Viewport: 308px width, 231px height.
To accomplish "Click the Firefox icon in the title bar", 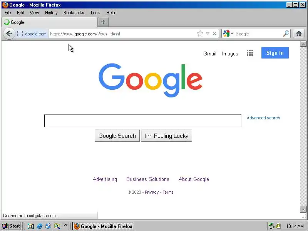I will click(5, 5).
